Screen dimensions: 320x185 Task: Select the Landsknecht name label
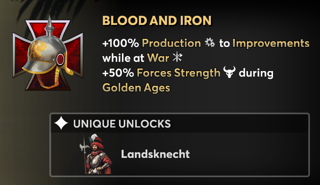(155, 154)
